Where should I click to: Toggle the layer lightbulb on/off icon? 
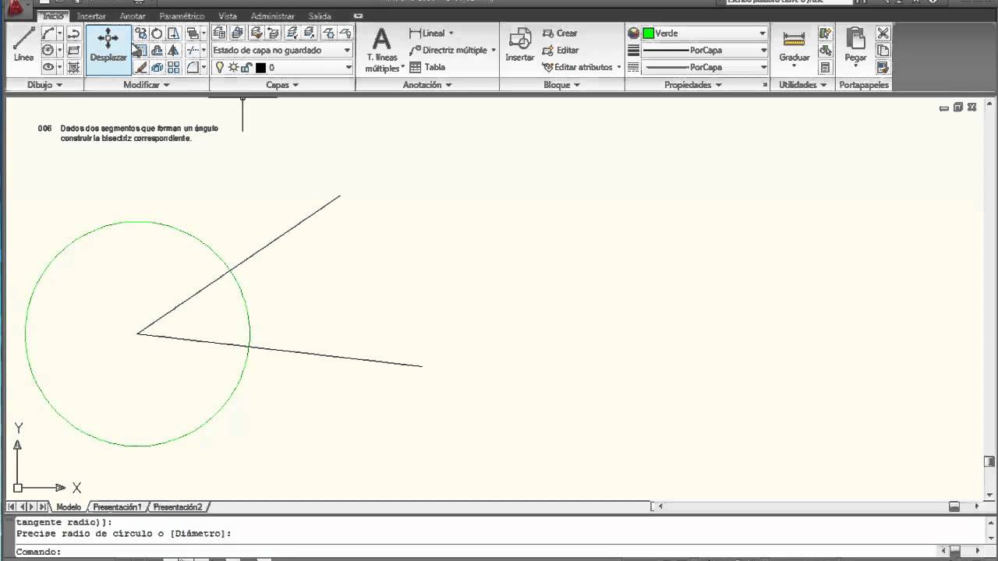tap(220, 68)
